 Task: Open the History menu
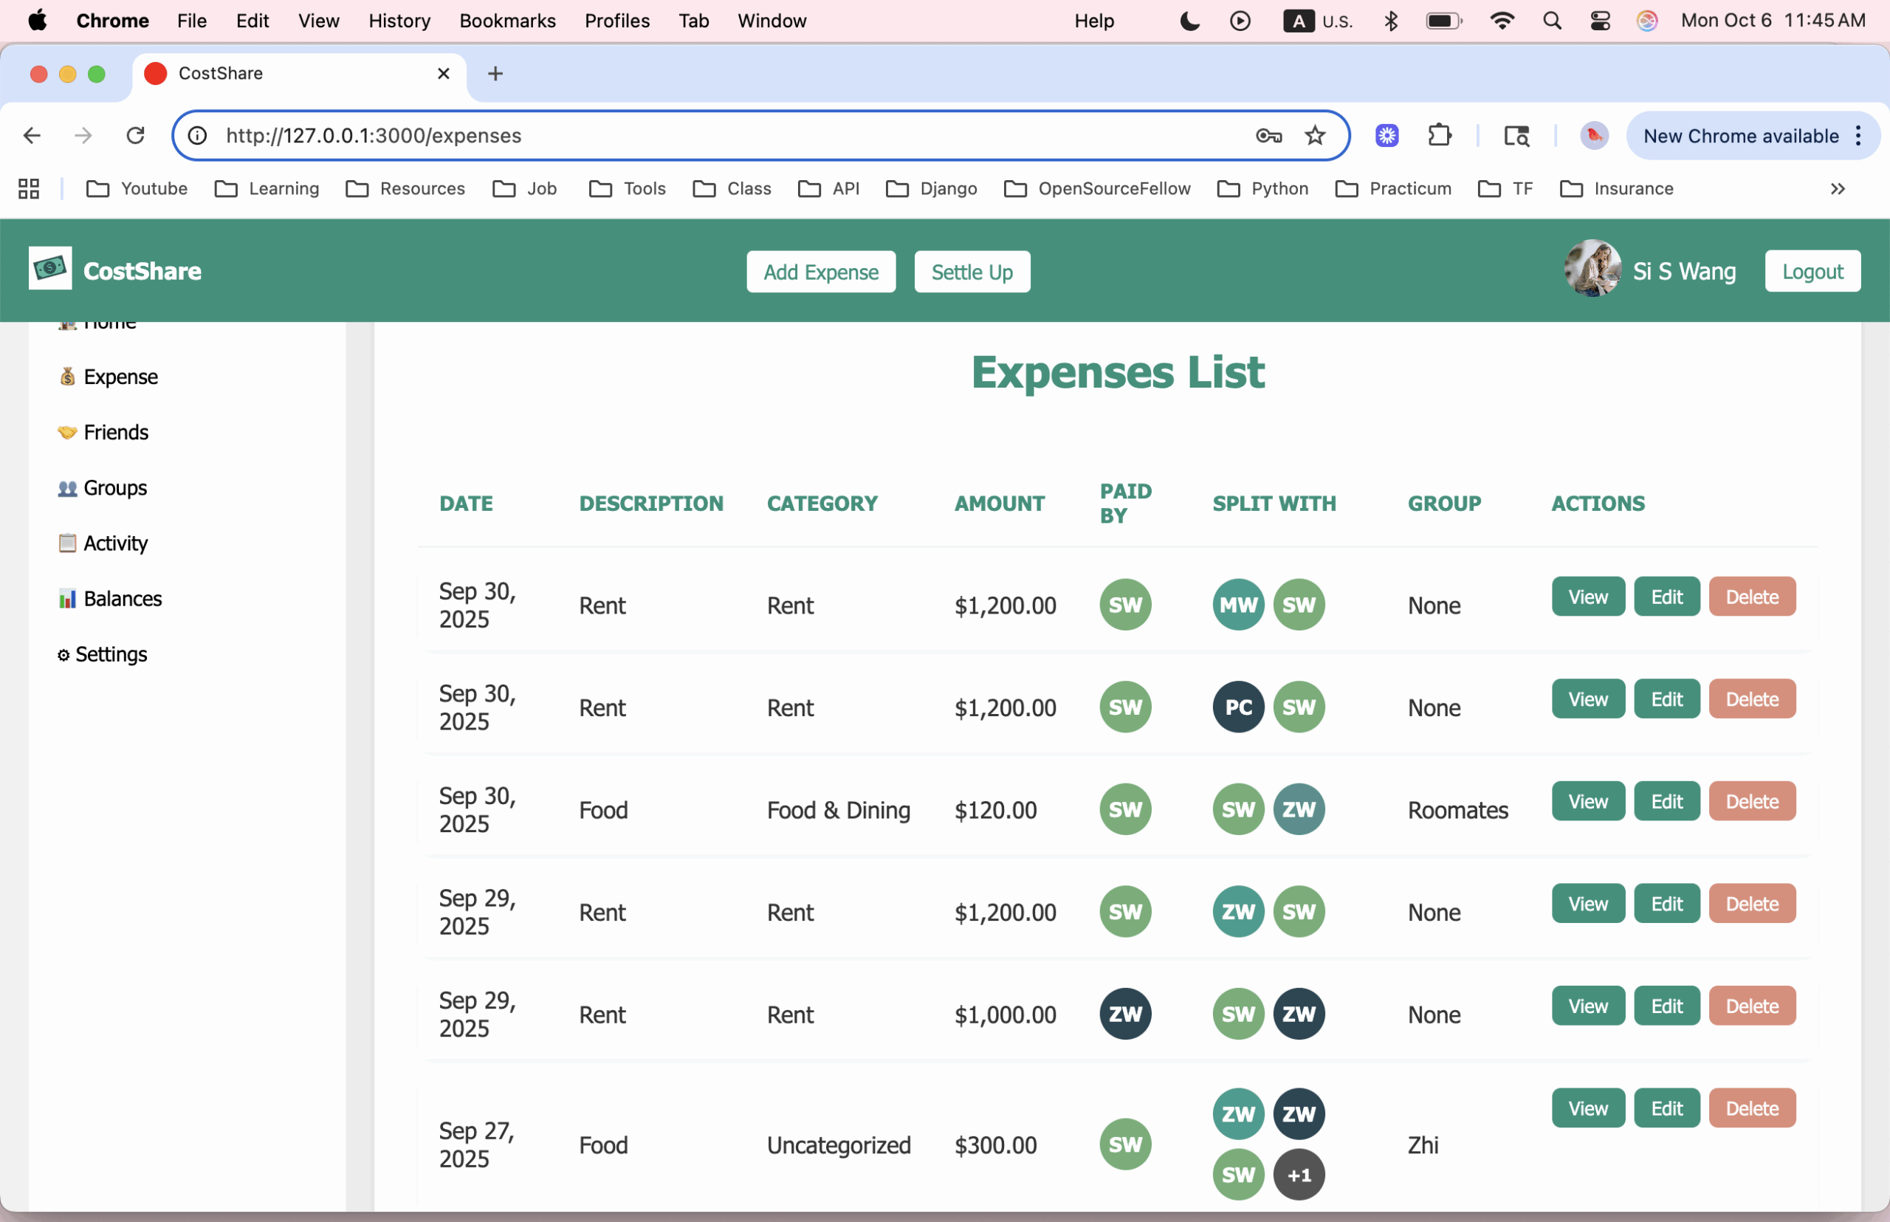pos(399,21)
